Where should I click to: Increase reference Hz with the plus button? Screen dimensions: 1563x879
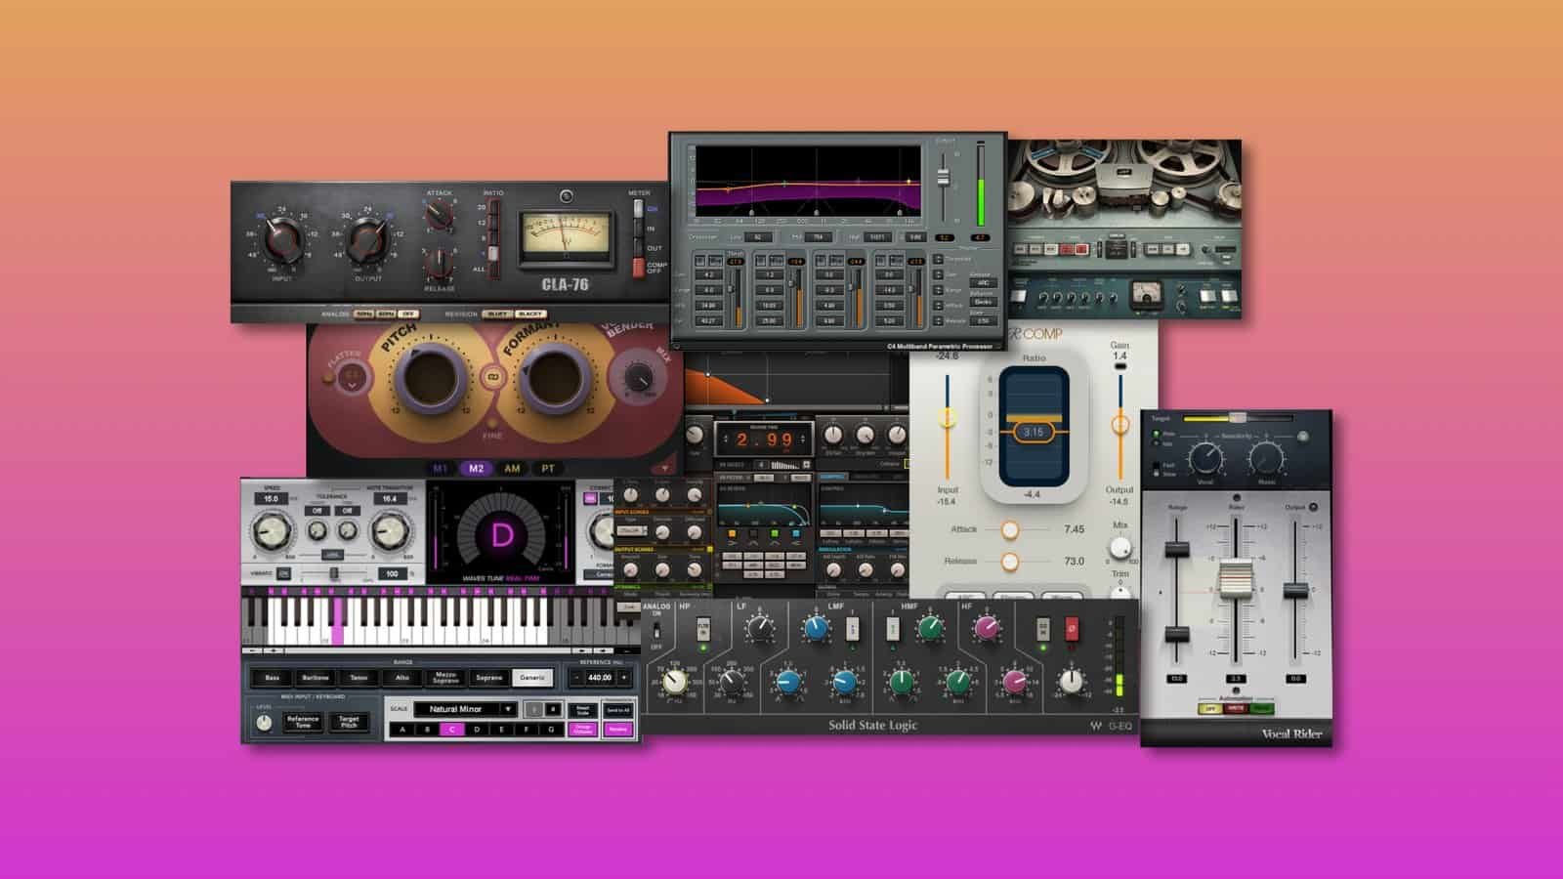pos(624,677)
